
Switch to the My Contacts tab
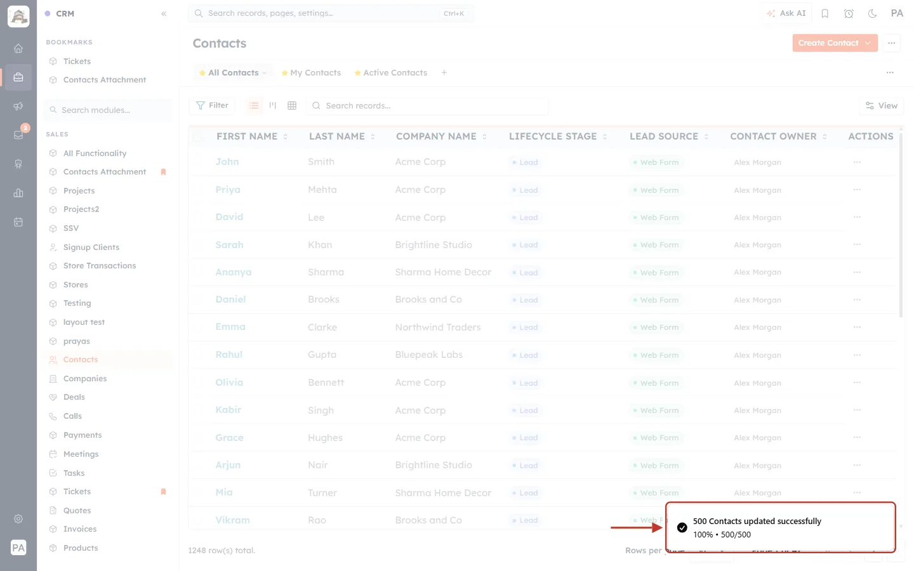[311, 73]
